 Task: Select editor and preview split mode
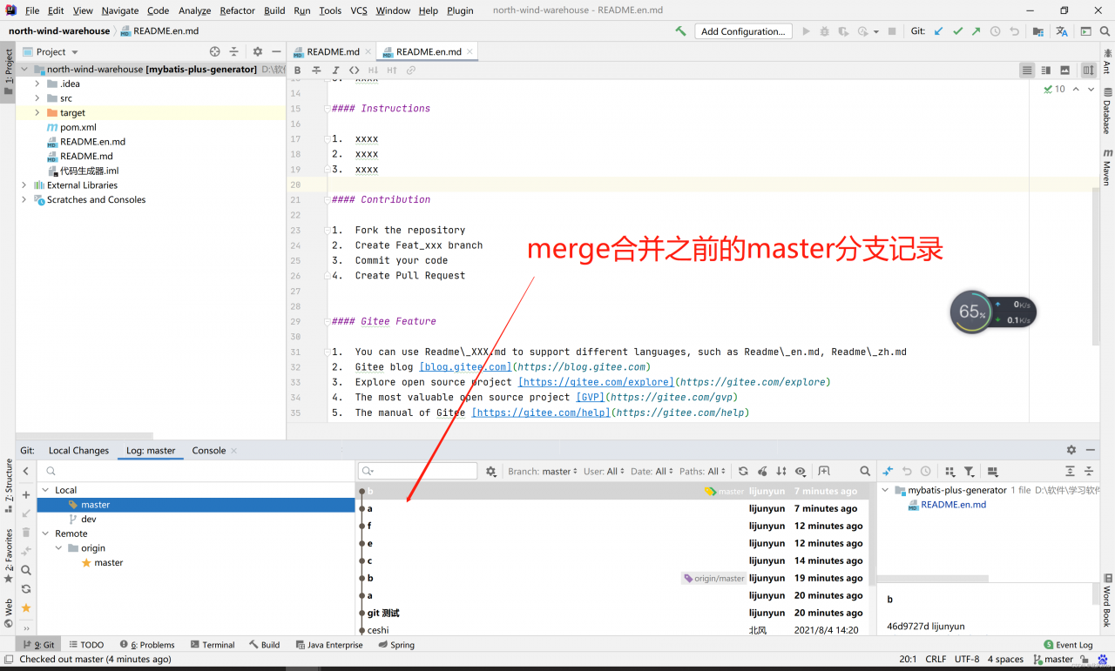pos(1046,70)
